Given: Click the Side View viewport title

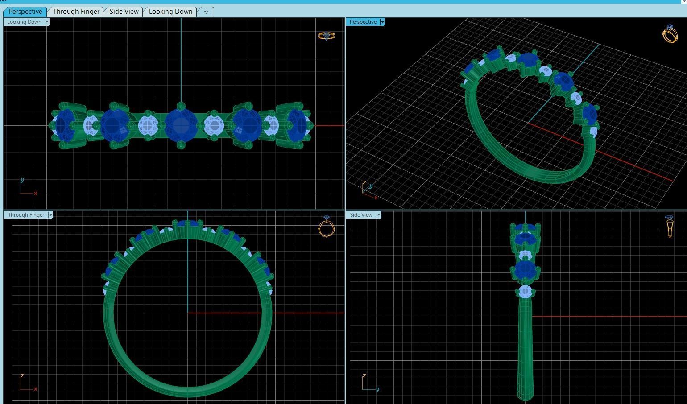Looking at the screenshot, I should (x=361, y=215).
